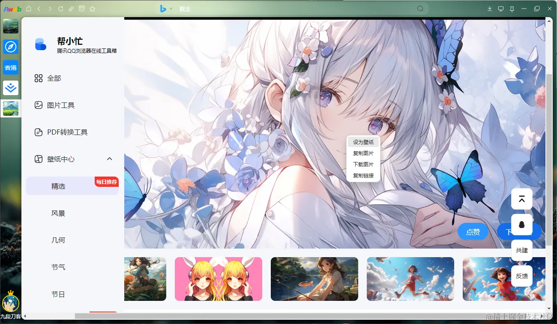Viewport: 557px width, 324px height.
Task: Click the 每日推荐 red badge
Action: [x=106, y=182]
